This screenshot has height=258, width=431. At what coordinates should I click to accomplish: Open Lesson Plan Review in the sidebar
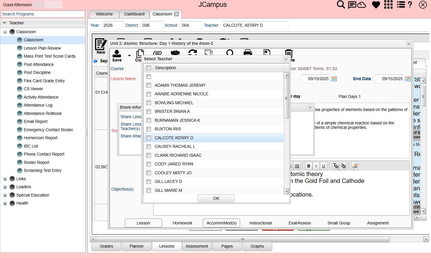(42, 48)
